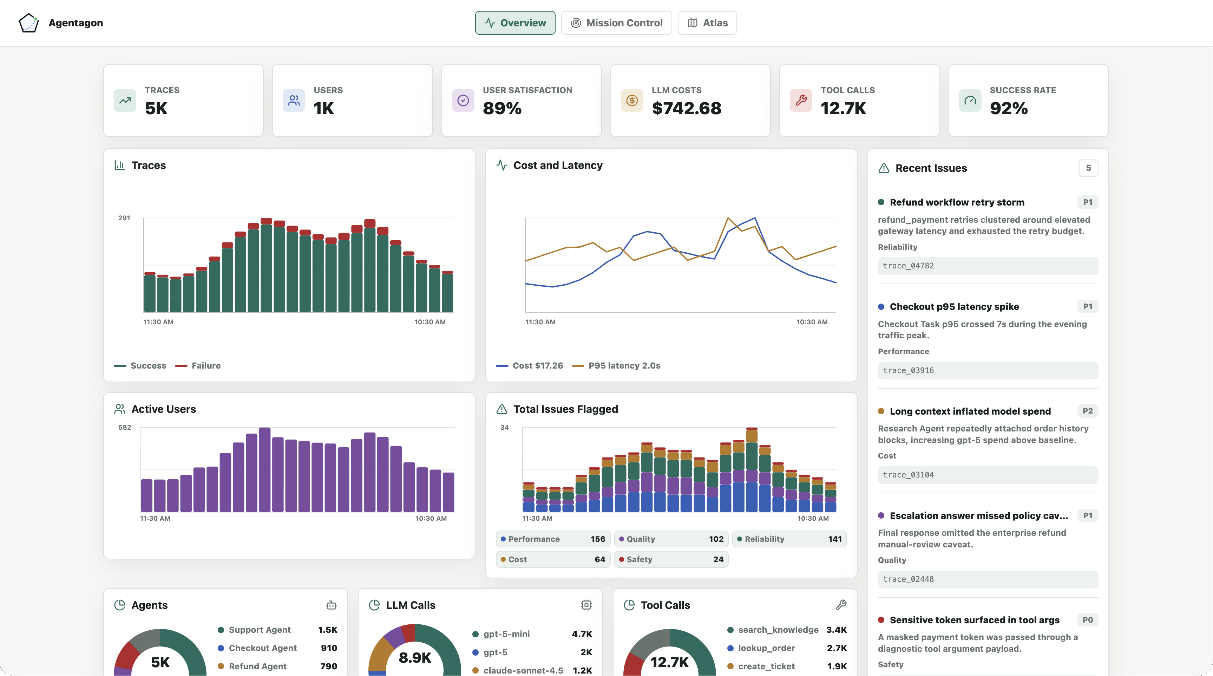Click the warning triangle beside Recent Issues
1213x676 pixels.
884,168
